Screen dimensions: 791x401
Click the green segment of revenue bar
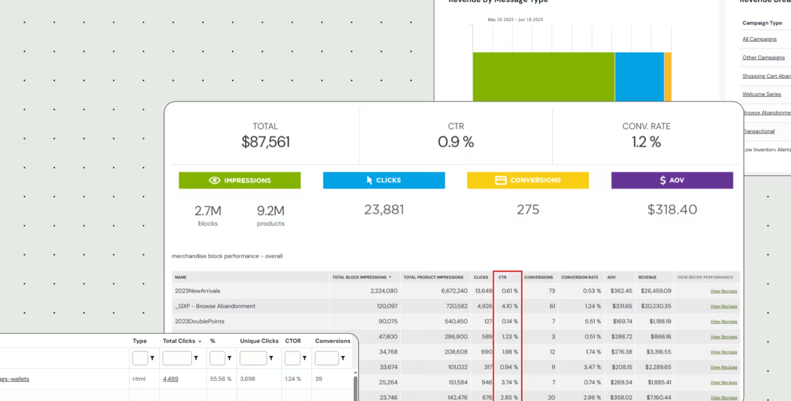click(544, 77)
